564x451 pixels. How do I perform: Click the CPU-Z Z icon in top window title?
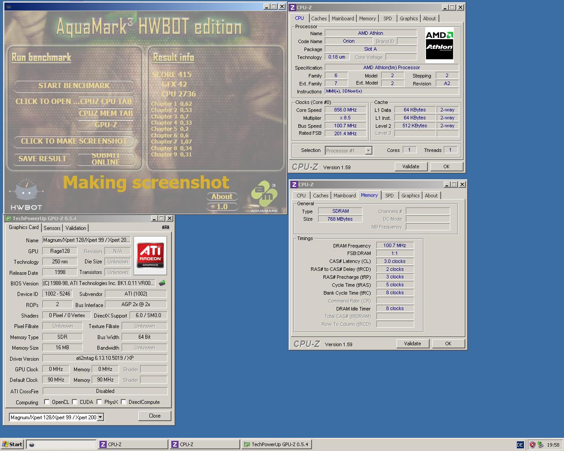click(x=293, y=7)
